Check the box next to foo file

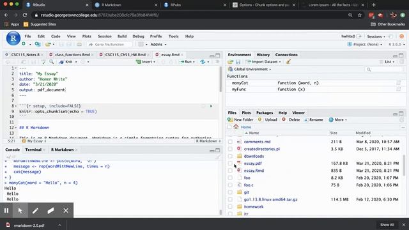pyautogui.click(x=230, y=178)
